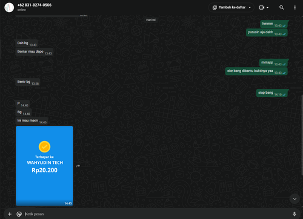
Task: Record a voice message with the microphone
Action: pos(295,214)
